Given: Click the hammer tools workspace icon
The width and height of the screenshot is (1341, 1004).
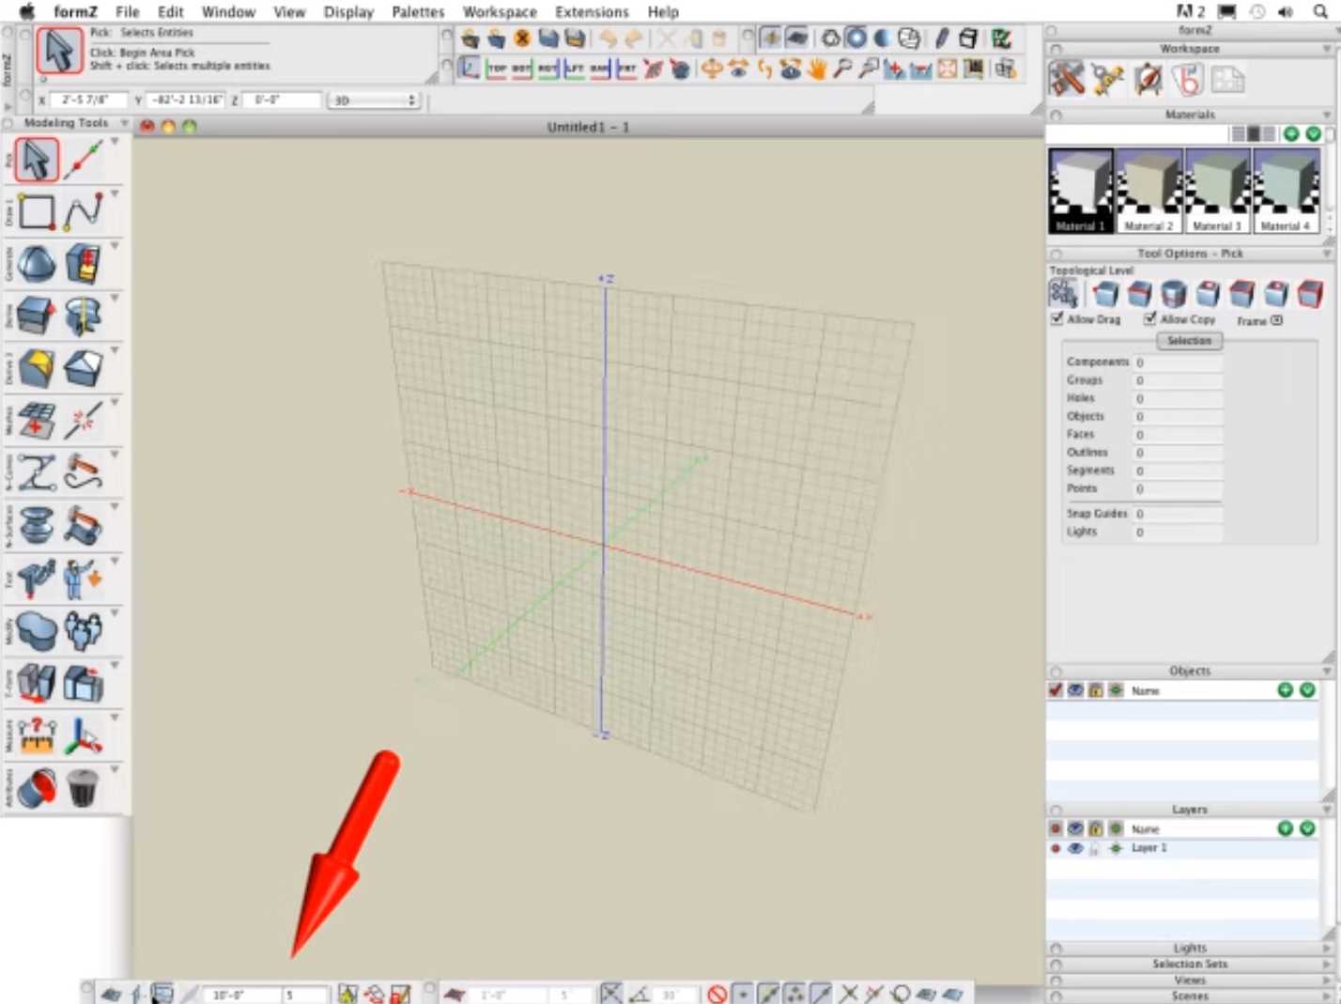Looking at the screenshot, I should [1067, 80].
